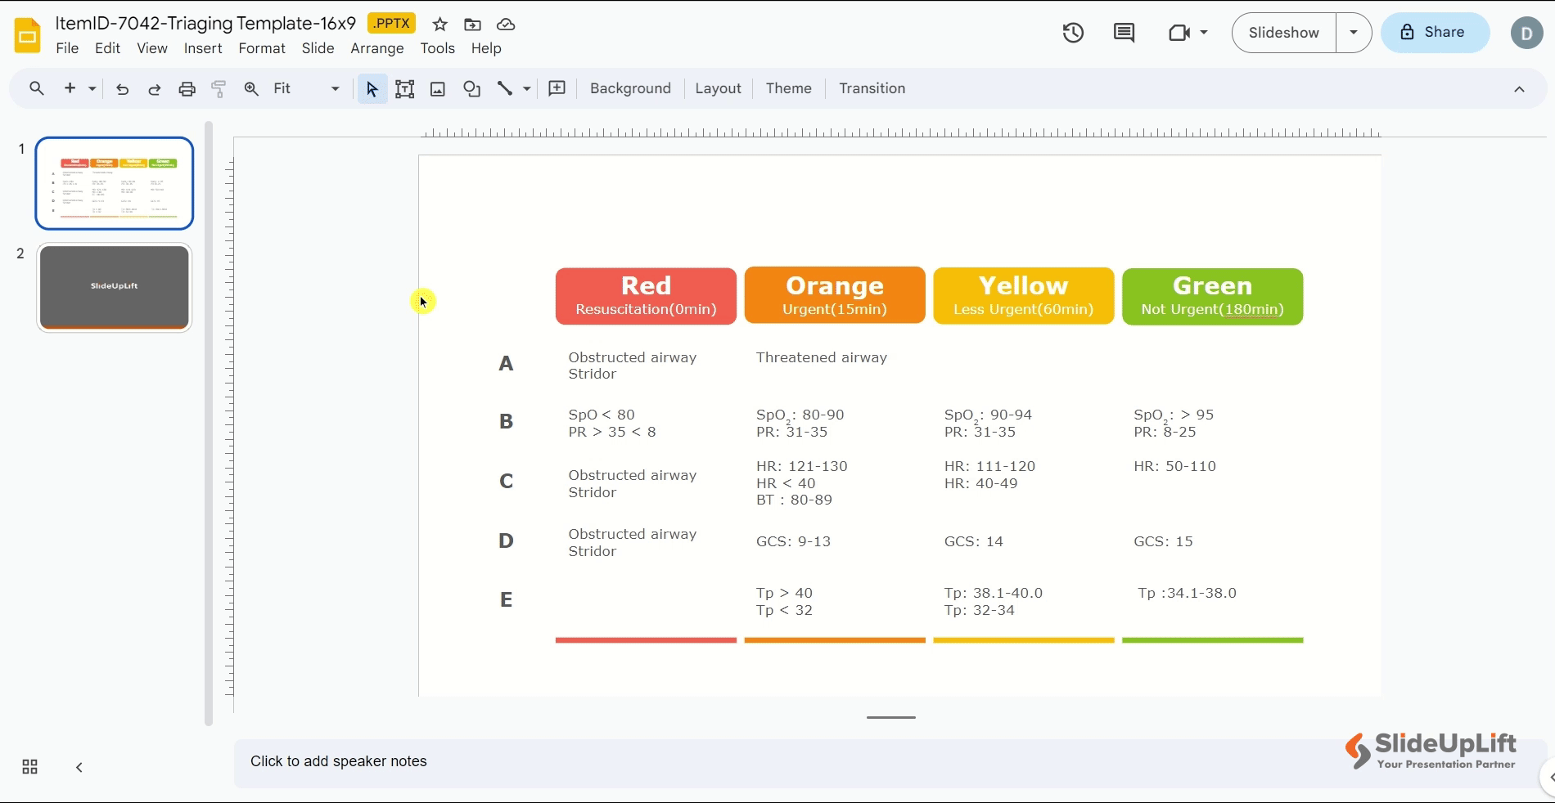Open the Background settings
1555x803 pixels.
pyautogui.click(x=630, y=88)
